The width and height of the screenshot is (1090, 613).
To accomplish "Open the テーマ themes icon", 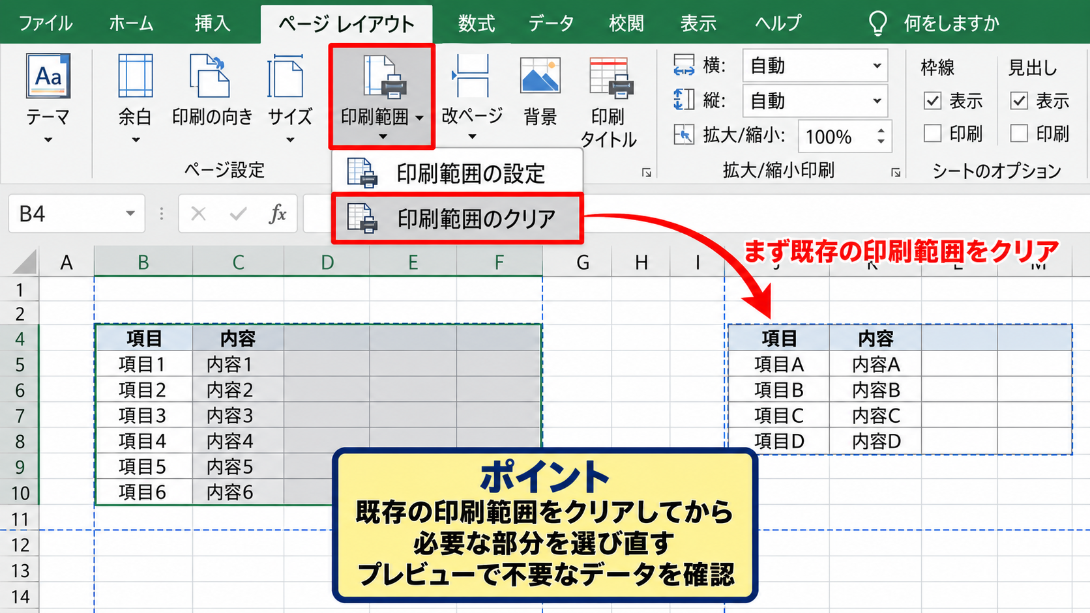I will (48, 76).
